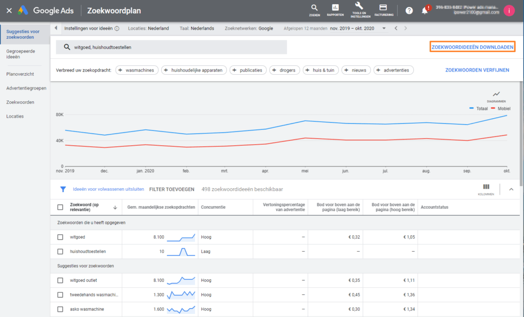Open the Rapporten reports icon
This screenshot has width=524, height=317.
click(335, 10)
